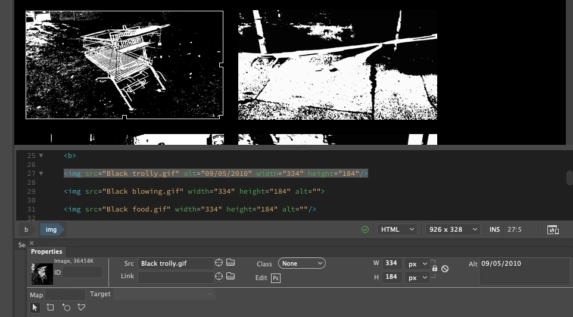Browse for link file using Link folder icon
Screen dimensions: 573x317
(231, 276)
